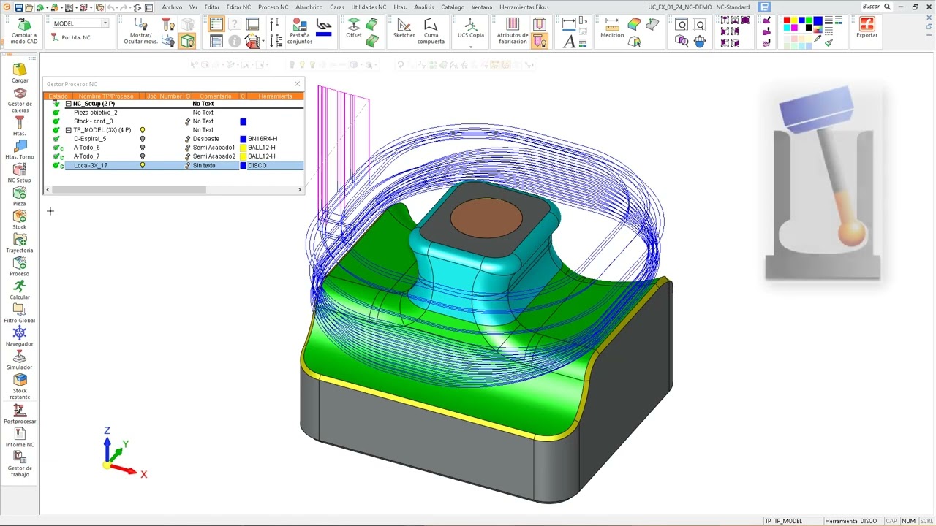Run Postprocesar from the sidebar

(x=20, y=414)
